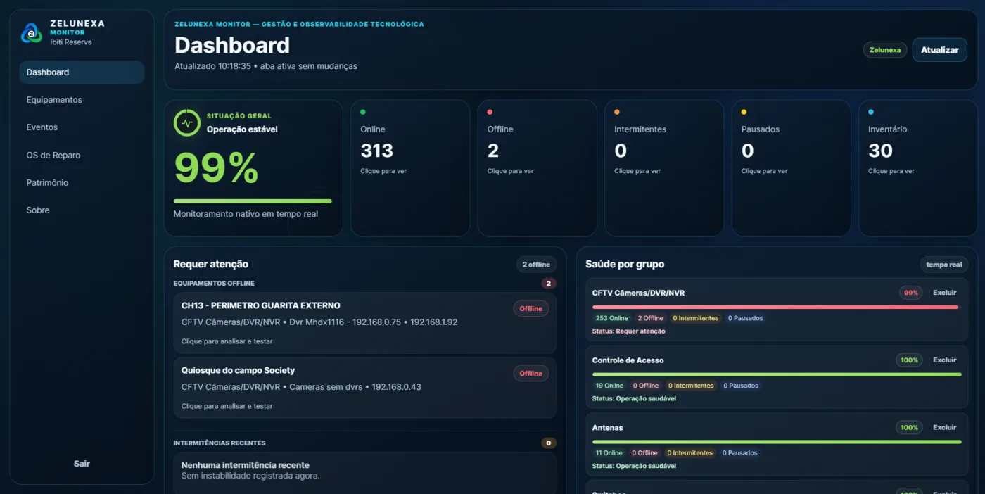Click the tempo real pill
This screenshot has height=494, width=985.
[943, 265]
